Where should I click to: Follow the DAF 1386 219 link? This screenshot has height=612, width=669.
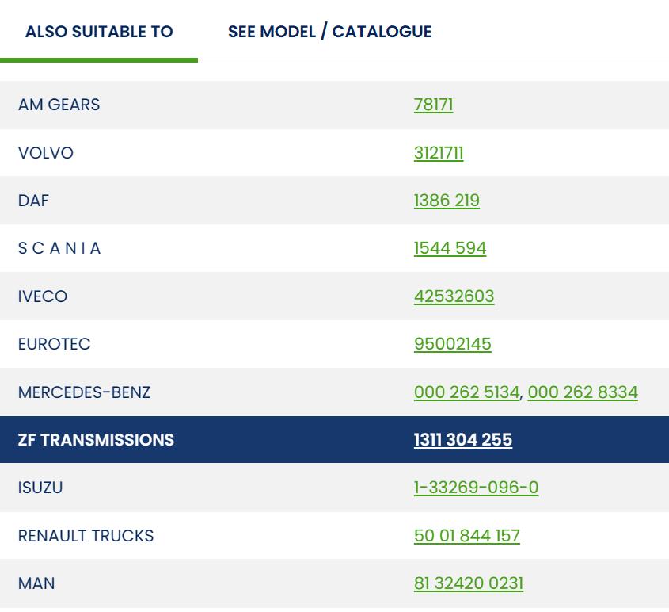click(447, 201)
